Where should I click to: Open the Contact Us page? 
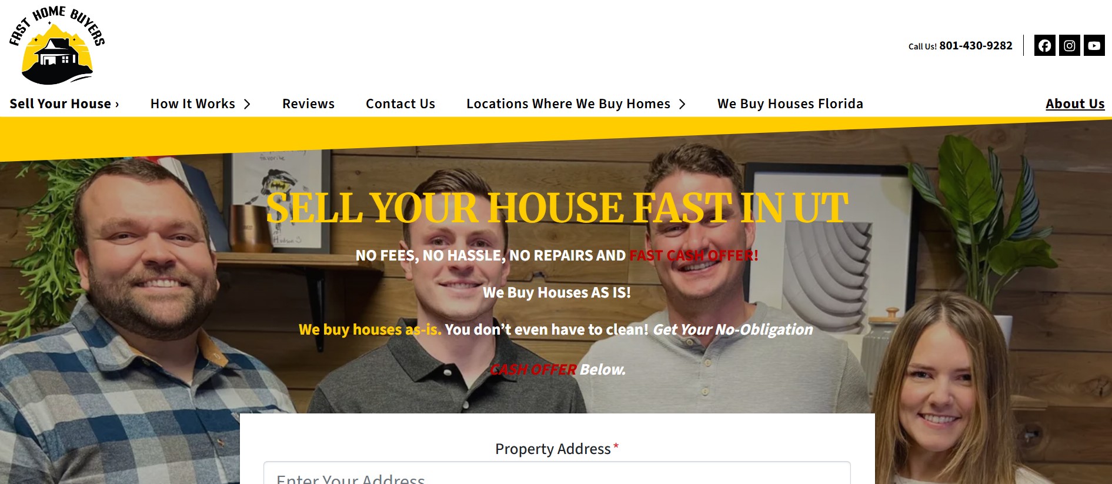400,104
